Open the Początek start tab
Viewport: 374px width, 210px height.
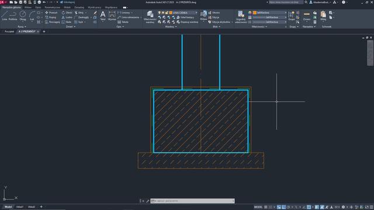9,32
